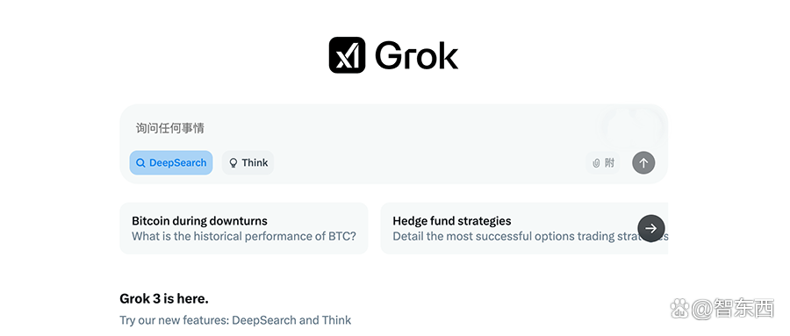This screenshot has width=790, height=336.
Task: Click the Grok wordmark text
Action: pos(416,55)
